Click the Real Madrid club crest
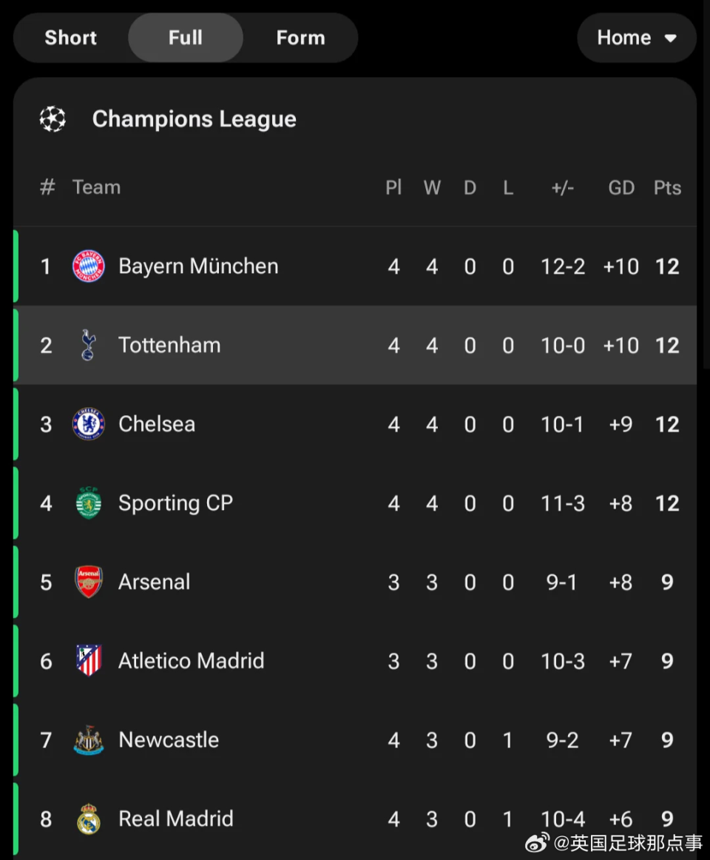 pyautogui.click(x=89, y=819)
